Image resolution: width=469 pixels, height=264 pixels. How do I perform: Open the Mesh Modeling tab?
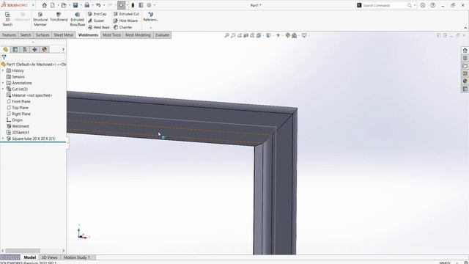(138, 35)
